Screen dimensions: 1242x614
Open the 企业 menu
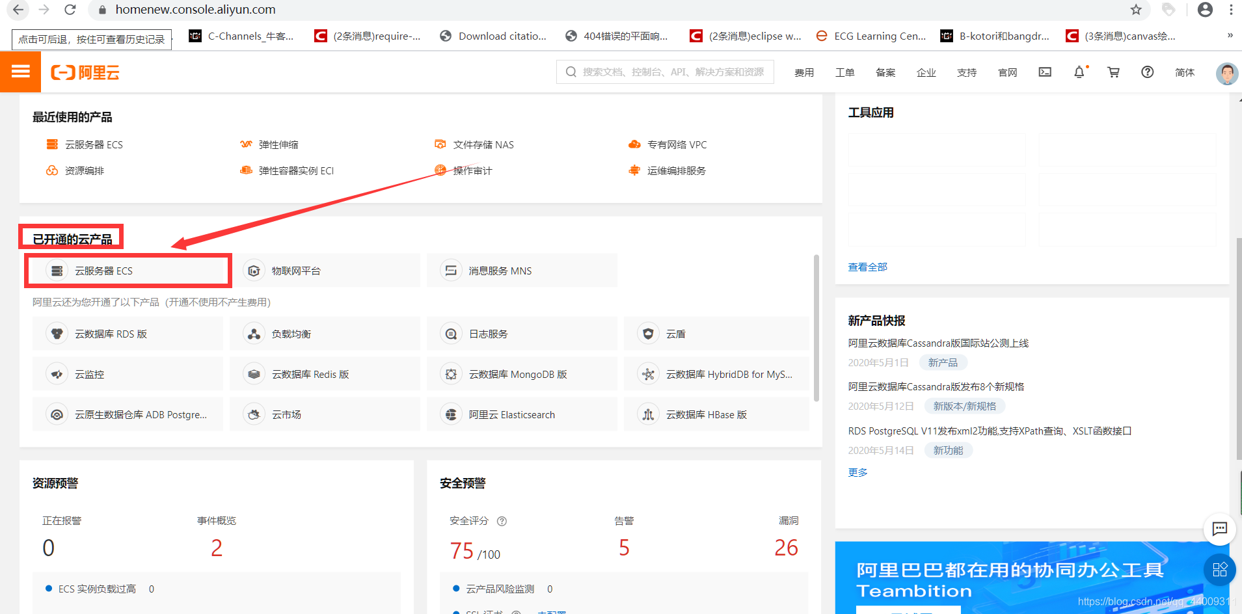click(x=926, y=72)
